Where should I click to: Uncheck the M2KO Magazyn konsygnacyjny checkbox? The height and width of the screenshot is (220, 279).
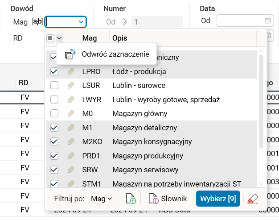coord(54,141)
